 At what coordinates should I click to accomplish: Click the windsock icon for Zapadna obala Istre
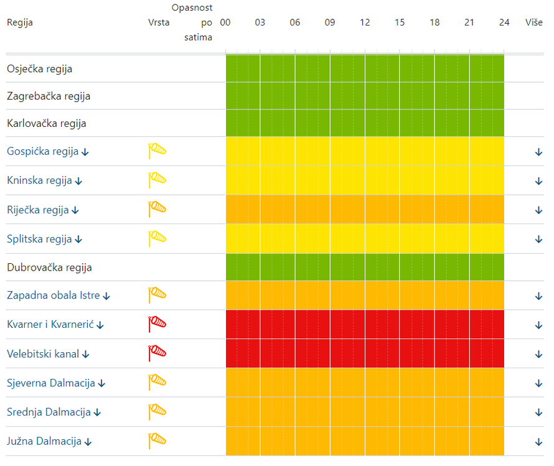click(x=157, y=296)
